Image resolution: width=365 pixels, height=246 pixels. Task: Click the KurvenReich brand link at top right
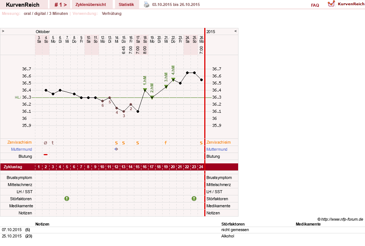click(351, 4)
